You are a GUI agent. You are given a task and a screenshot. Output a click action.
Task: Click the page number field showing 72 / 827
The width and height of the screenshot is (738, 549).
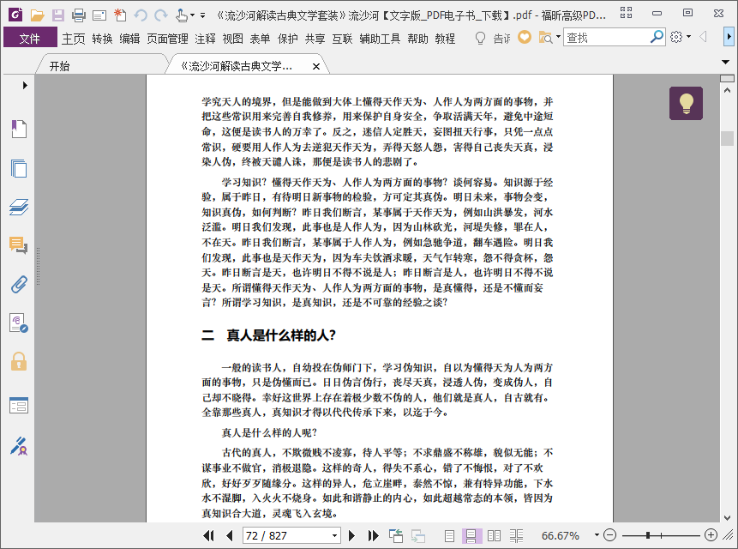pos(291,536)
